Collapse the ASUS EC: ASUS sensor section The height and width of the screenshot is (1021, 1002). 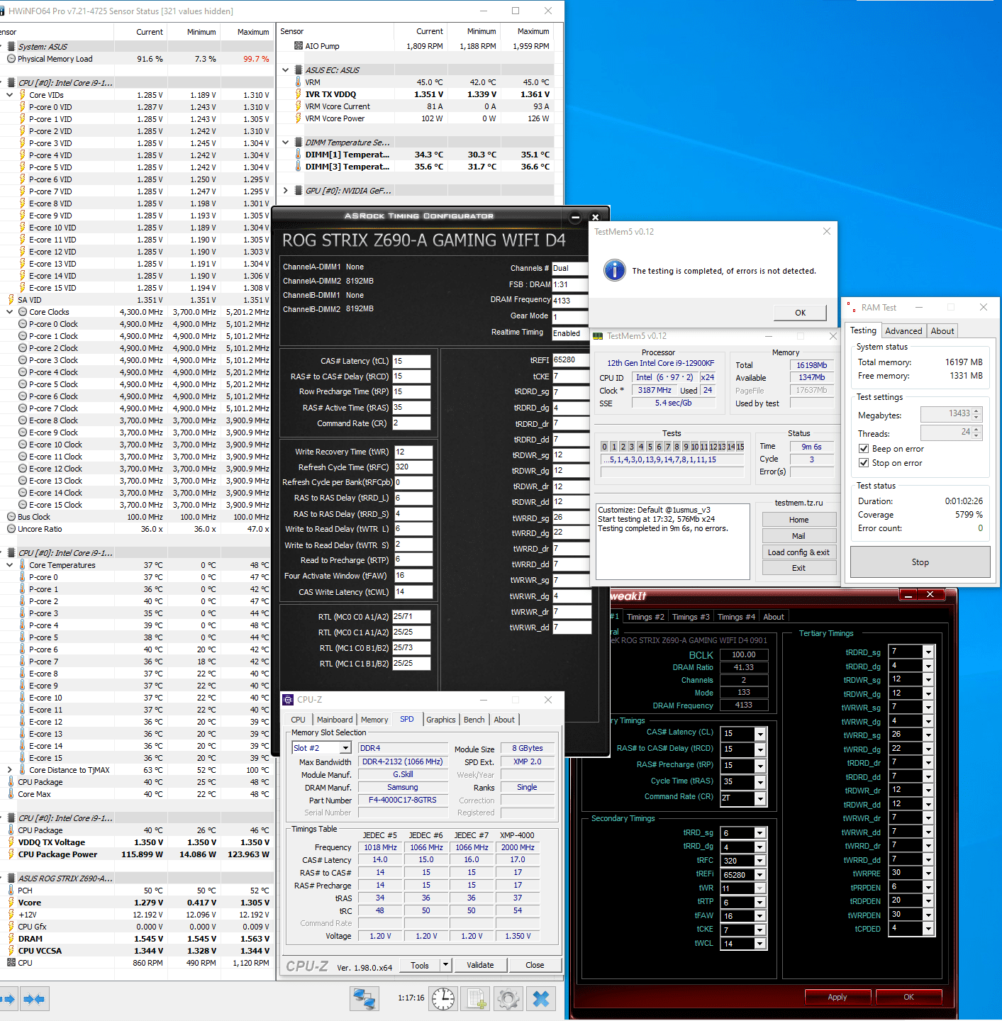tap(286, 70)
